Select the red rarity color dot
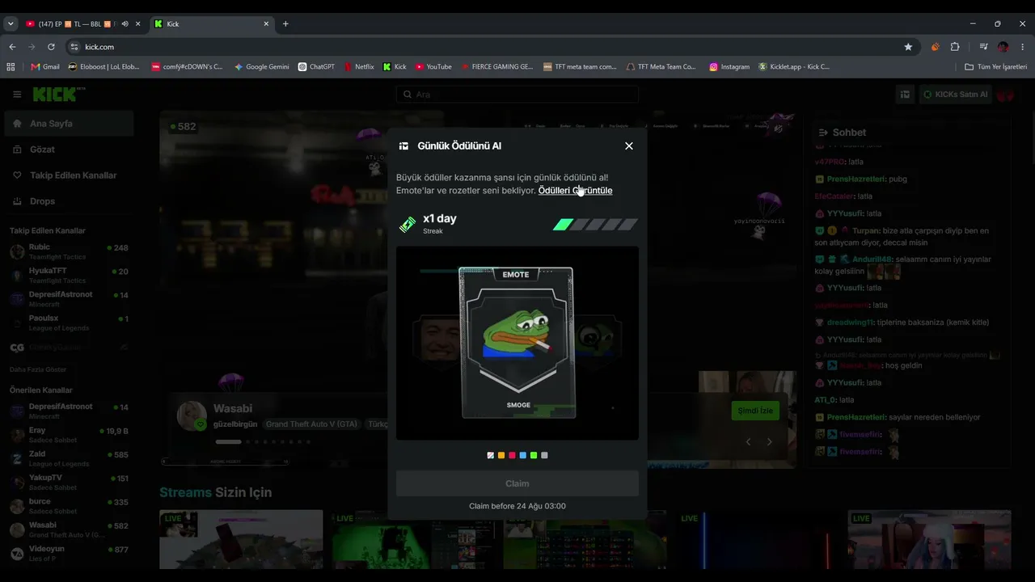 coord(512,456)
